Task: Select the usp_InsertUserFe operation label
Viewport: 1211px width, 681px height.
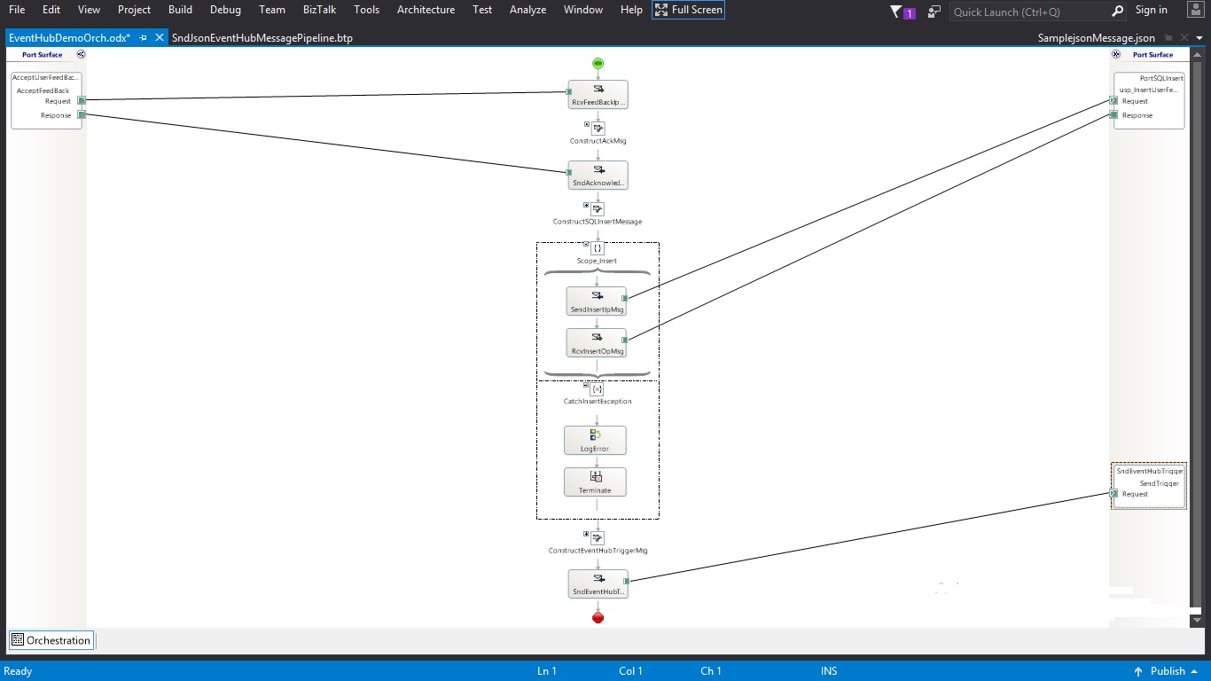Action: pyautogui.click(x=1149, y=90)
